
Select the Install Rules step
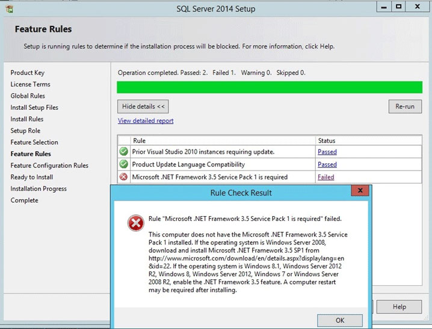coord(27,119)
